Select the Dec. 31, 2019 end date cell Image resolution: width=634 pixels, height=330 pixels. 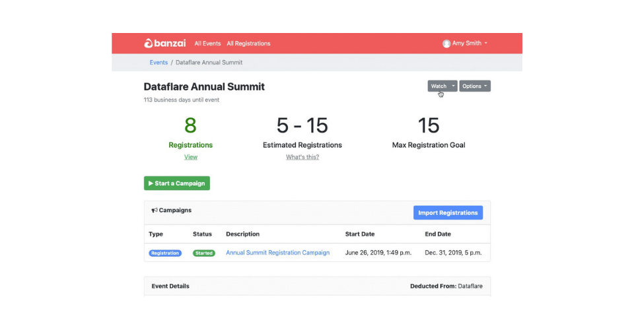pos(453,252)
